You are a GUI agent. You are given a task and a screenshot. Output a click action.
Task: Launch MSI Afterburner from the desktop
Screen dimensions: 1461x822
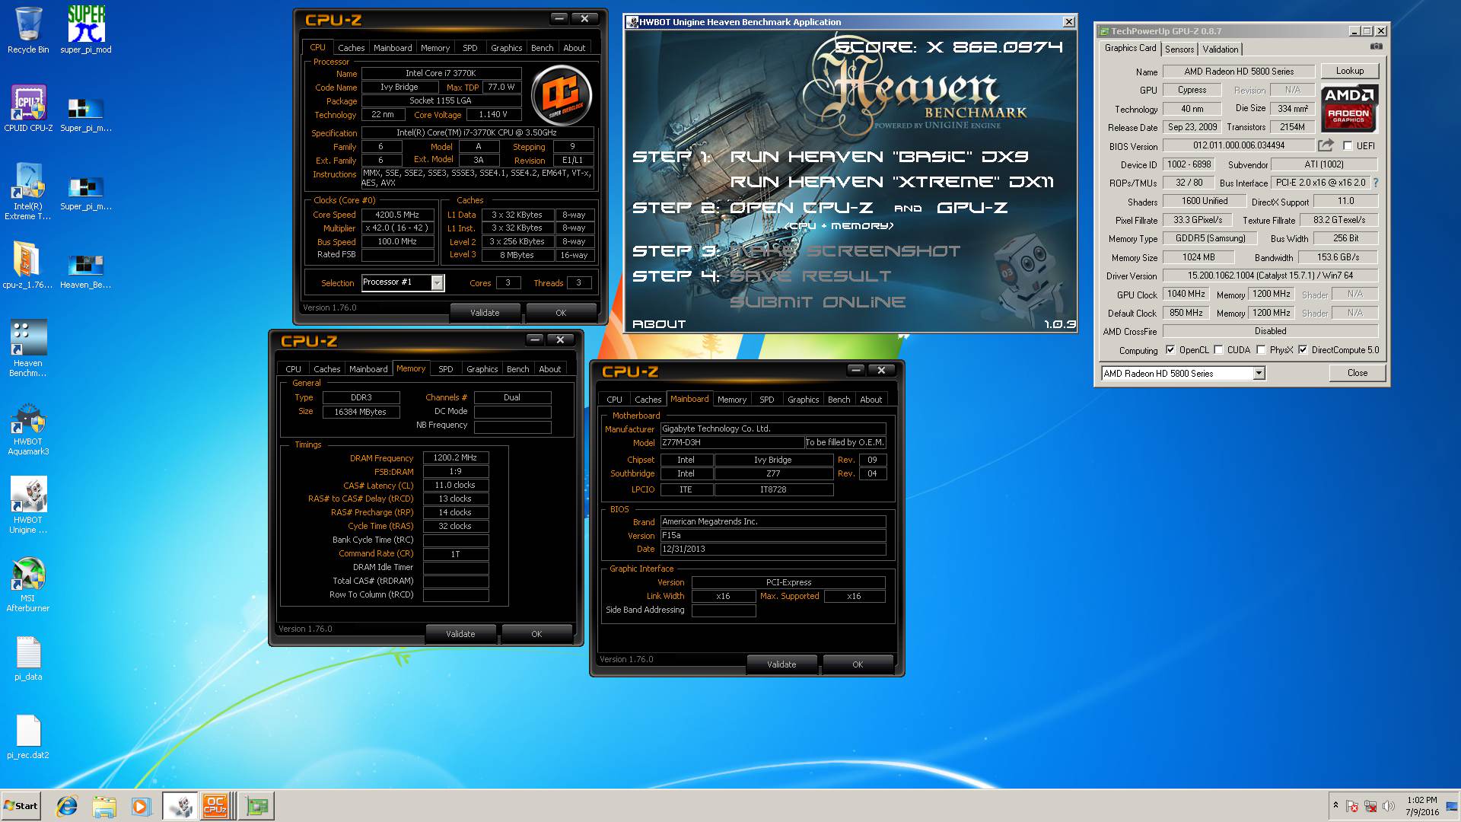pyautogui.click(x=28, y=585)
